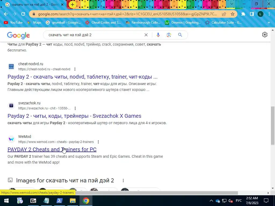Click in the Google search box

(x=95, y=35)
